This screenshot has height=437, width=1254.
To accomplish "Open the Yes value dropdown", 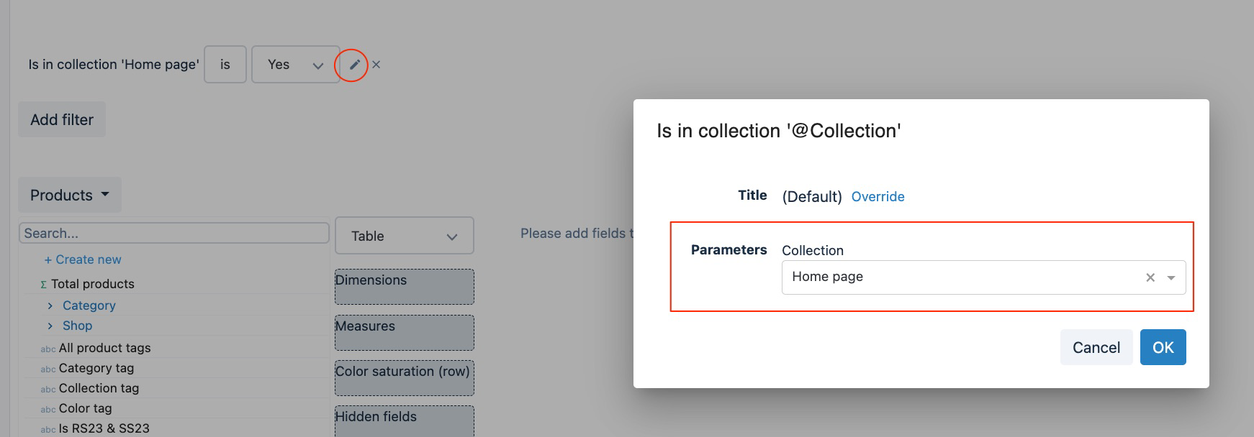I will click(295, 65).
